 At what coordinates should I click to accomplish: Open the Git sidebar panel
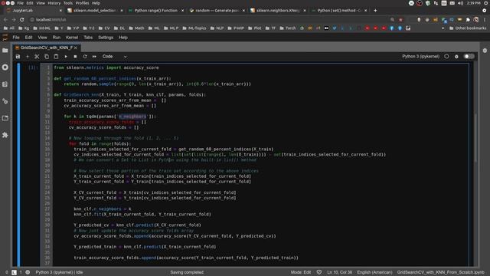coord(5,101)
